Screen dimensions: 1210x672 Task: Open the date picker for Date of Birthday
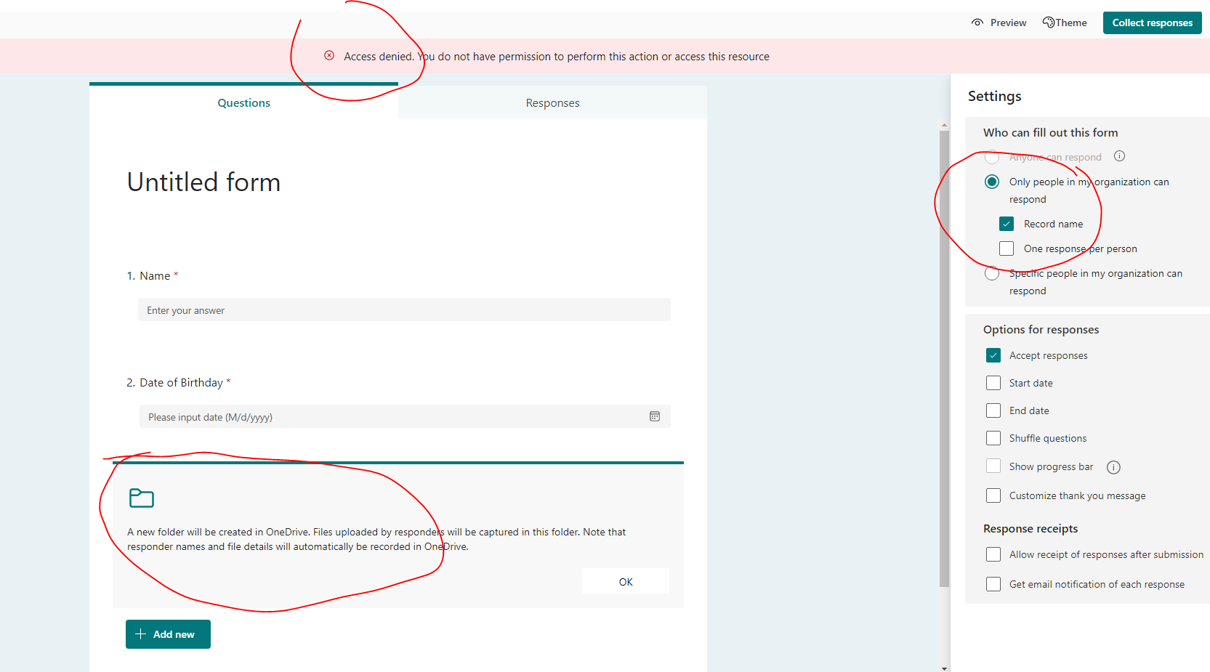click(655, 416)
